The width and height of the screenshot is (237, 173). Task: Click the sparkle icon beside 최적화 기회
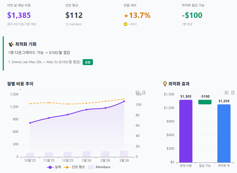(x=11, y=44)
